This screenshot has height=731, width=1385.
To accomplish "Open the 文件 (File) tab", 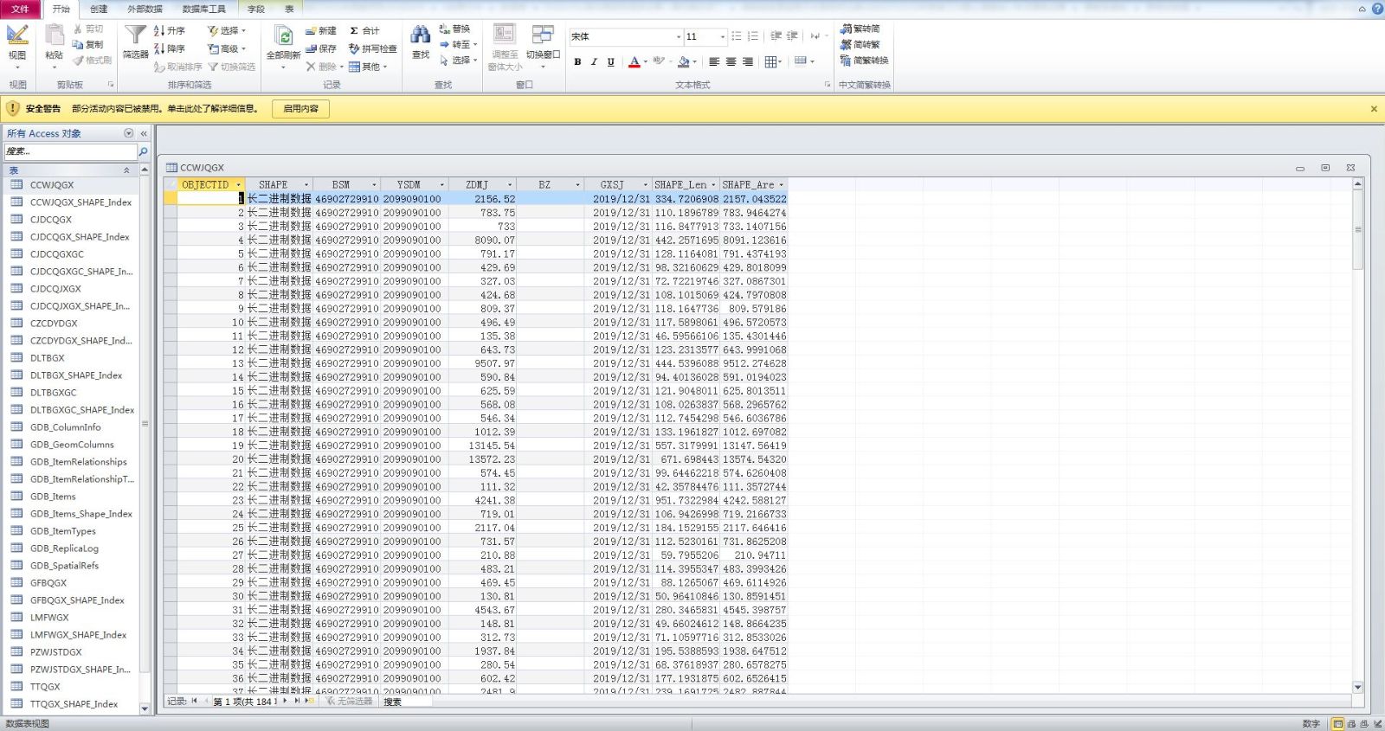I will point(20,9).
